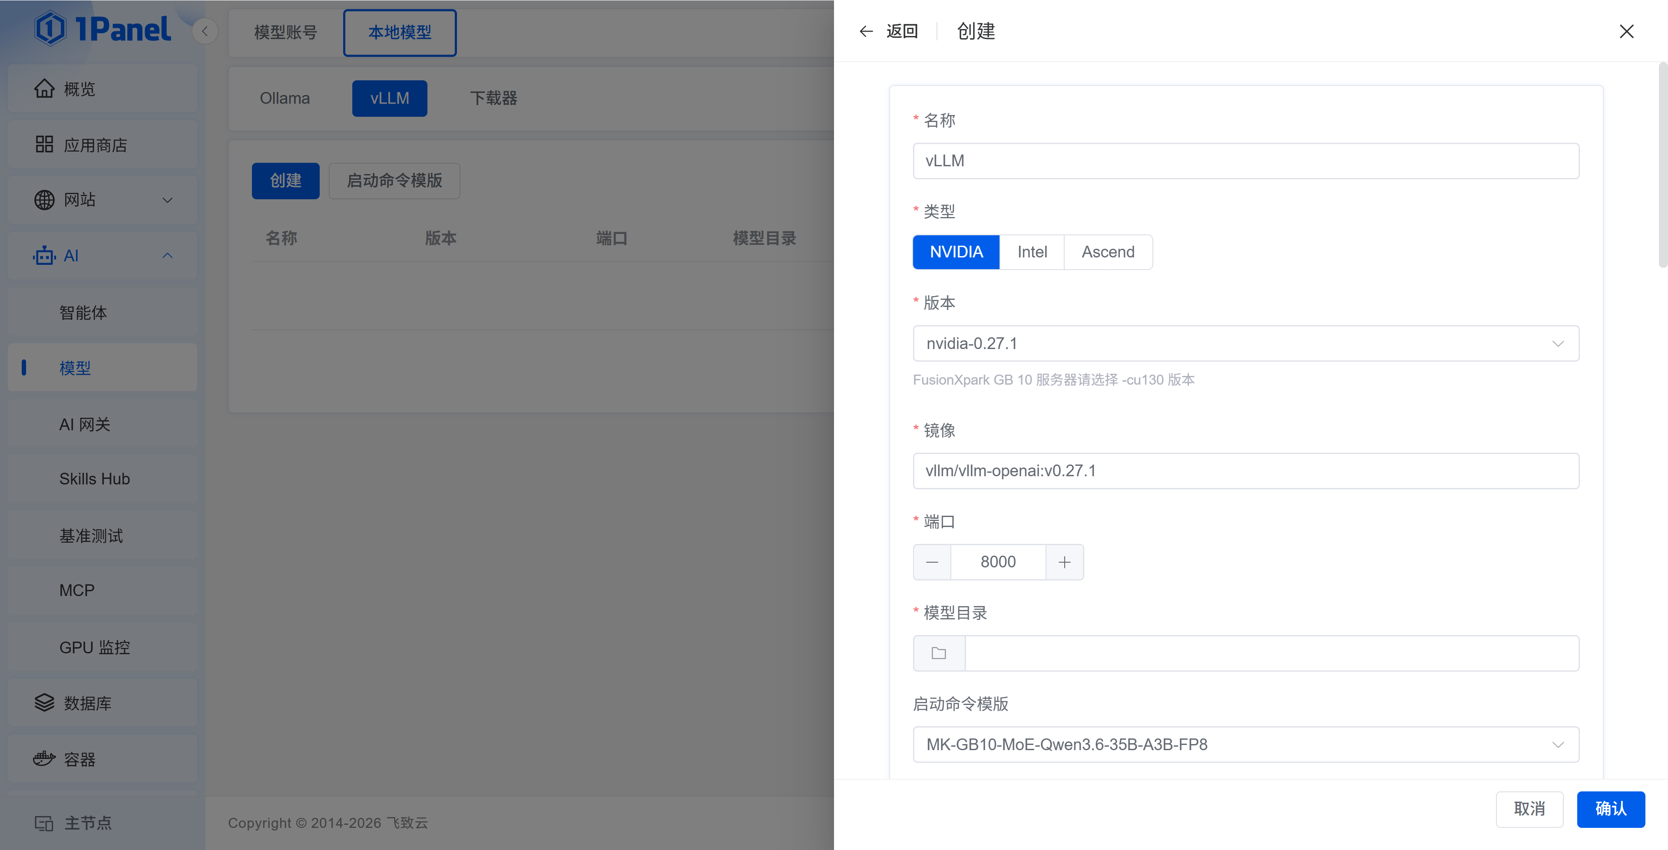Screen dimensions: 1668x850
Task: Click the 端口 column header
Action: pyautogui.click(x=612, y=238)
